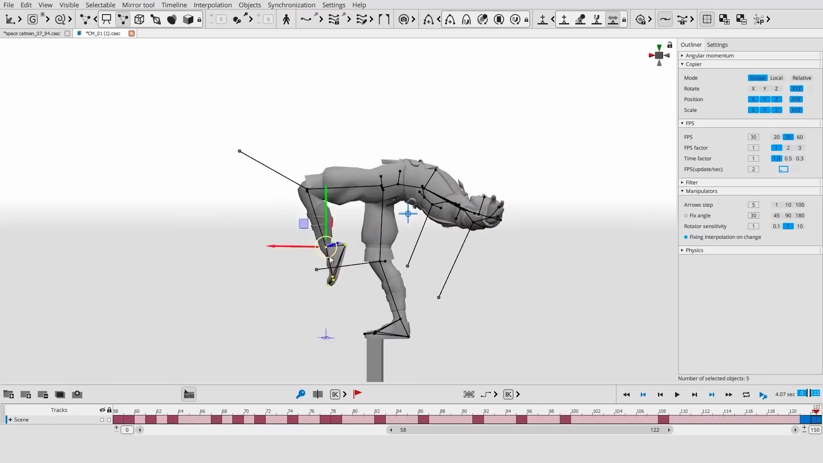Click the add folder track icon
The height and width of the screenshot is (463, 823).
(9, 394)
